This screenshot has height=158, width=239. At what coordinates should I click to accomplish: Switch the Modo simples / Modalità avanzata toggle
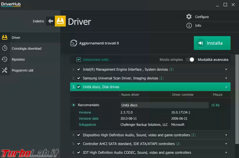pos(190,59)
